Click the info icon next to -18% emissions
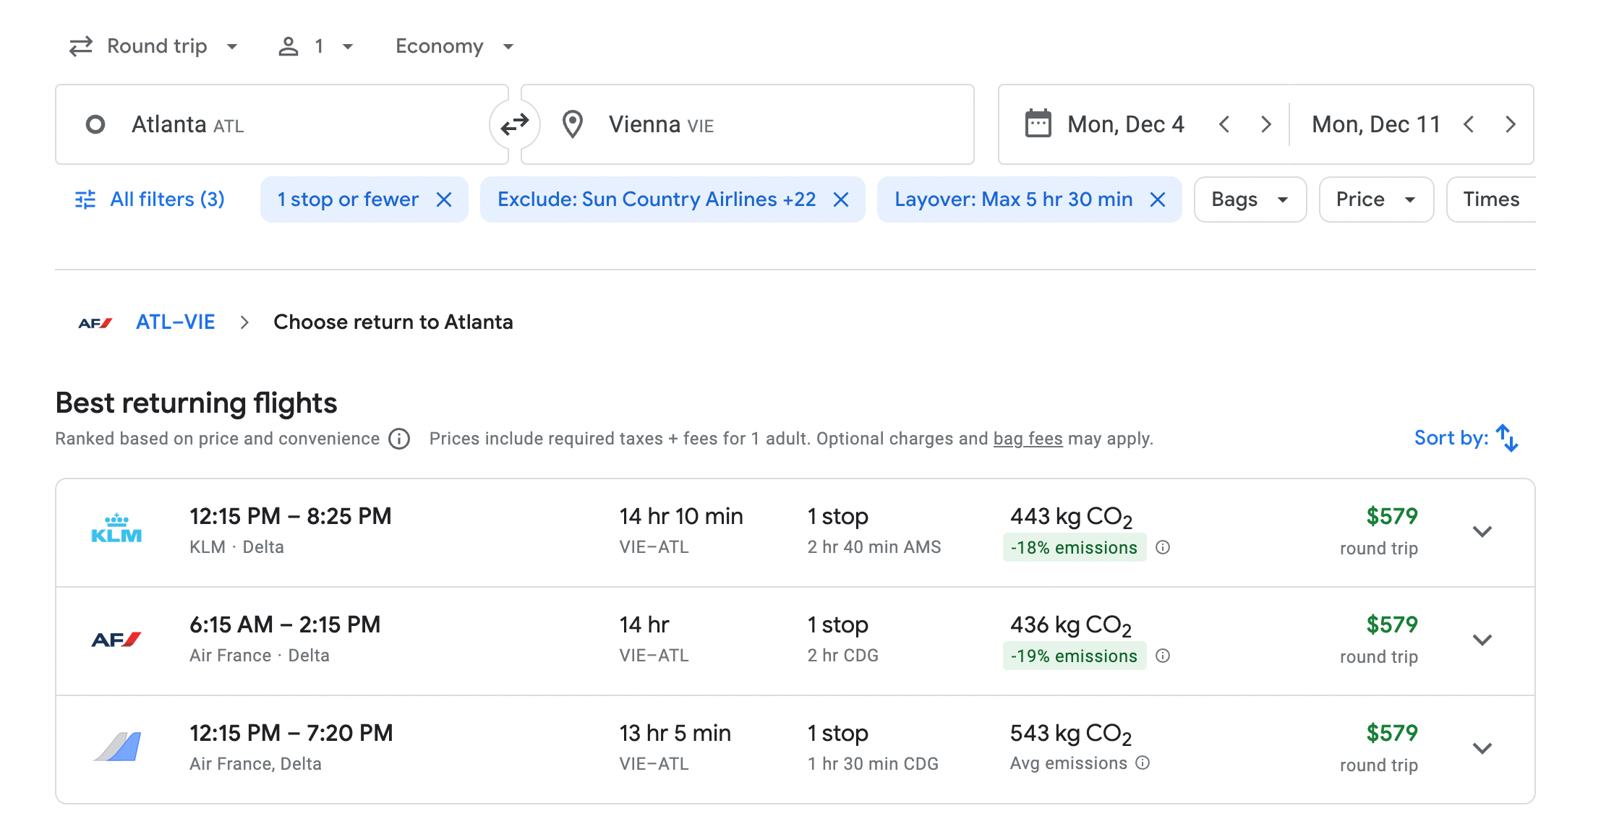Screen dimensions: 1614x837 pos(1163,547)
